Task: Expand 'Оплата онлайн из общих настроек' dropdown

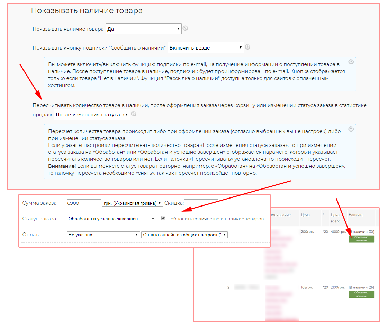Action: coord(184,235)
